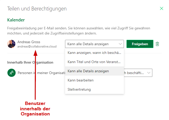169x120 pixels.
Task: Click the Freigeben button
Action: [x=140, y=44]
